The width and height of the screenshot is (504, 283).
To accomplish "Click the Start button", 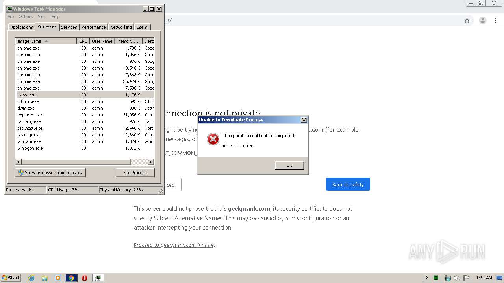I will (x=11, y=278).
